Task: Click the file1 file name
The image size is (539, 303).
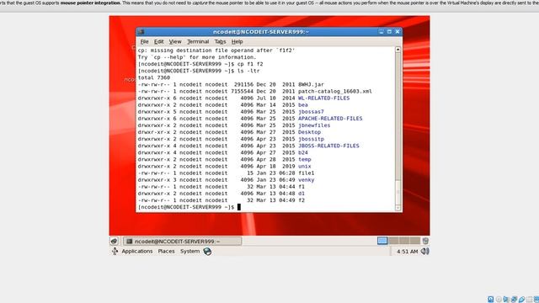Action: (306, 173)
